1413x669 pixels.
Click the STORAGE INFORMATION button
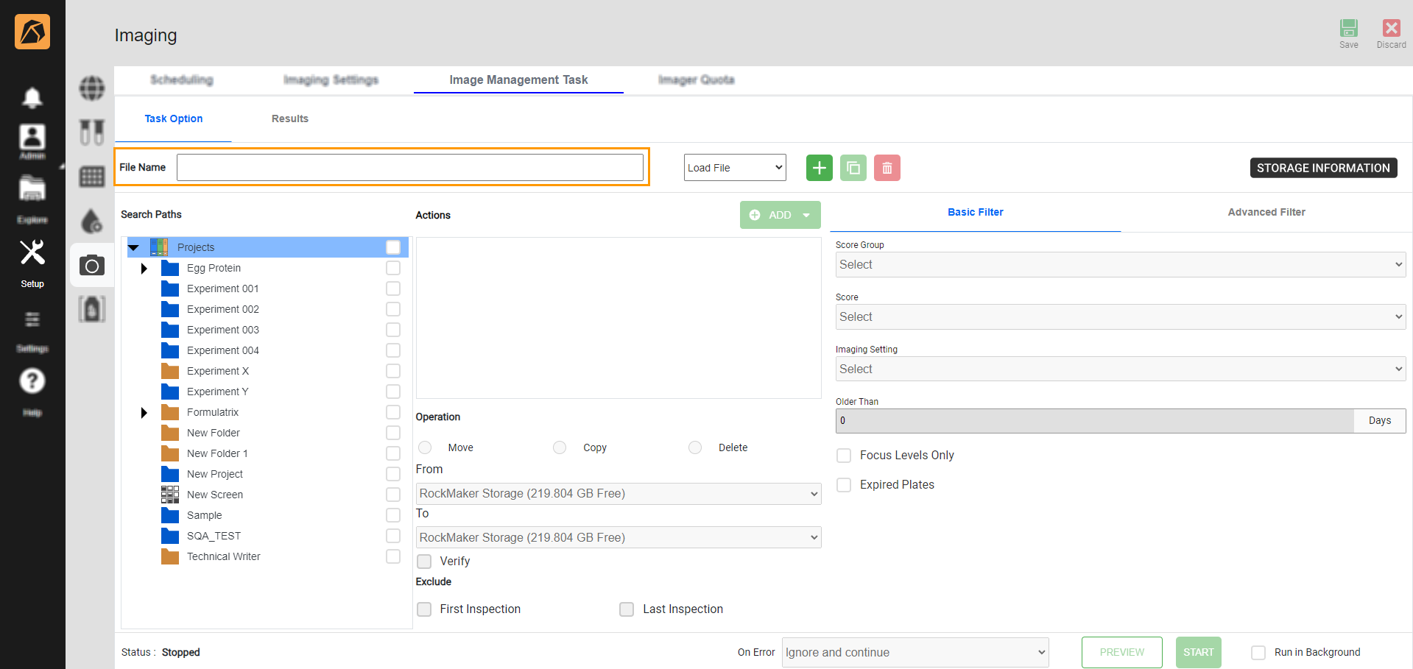tap(1322, 167)
